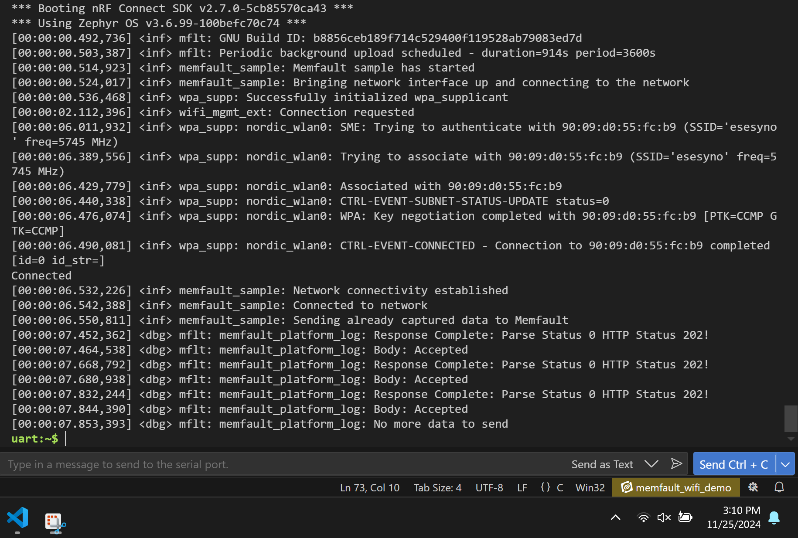Open the Snipping Tool taskbar icon
This screenshot has width=798, height=538.
(x=55, y=522)
